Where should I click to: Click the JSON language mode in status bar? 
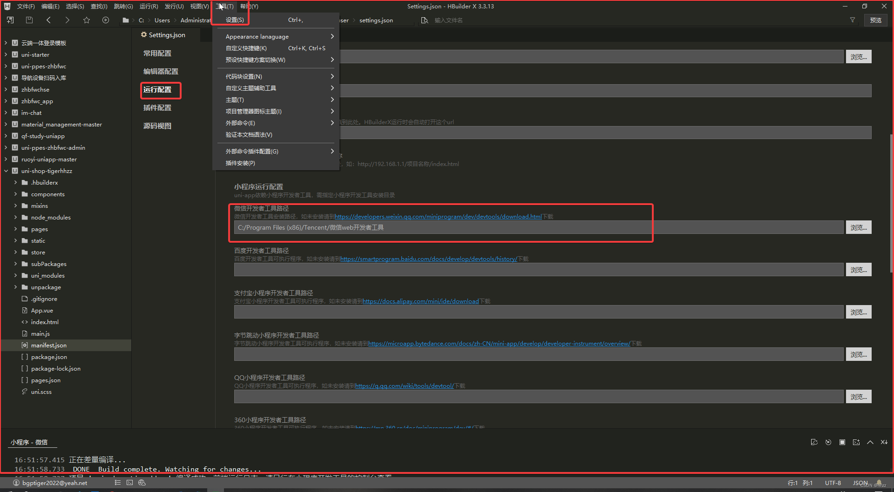pos(860,483)
